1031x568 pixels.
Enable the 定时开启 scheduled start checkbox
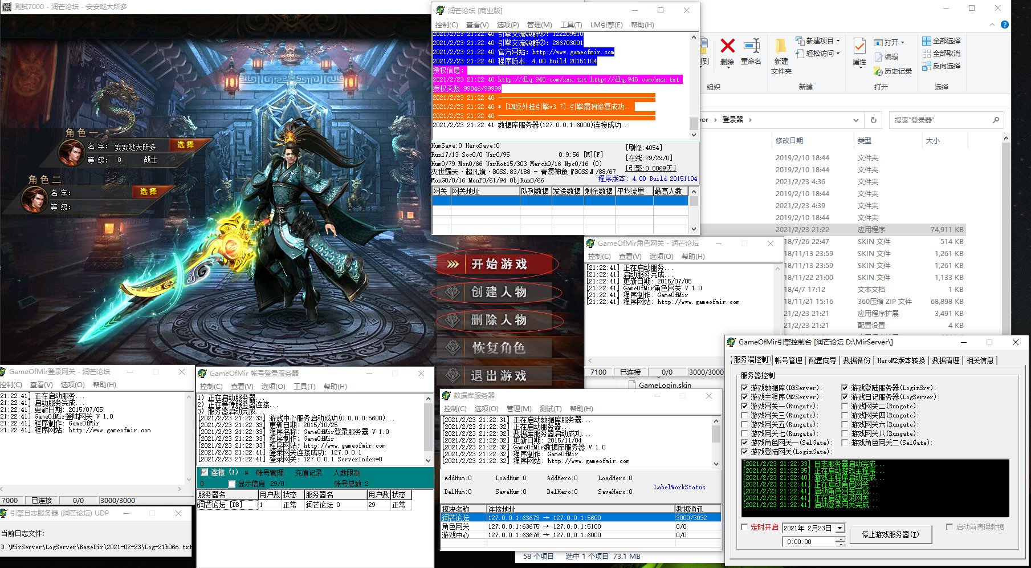(x=744, y=527)
